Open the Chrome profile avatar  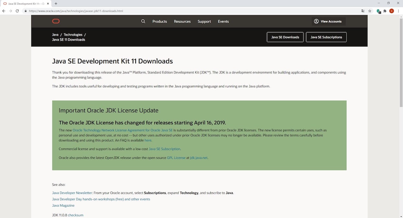click(391, 11)
